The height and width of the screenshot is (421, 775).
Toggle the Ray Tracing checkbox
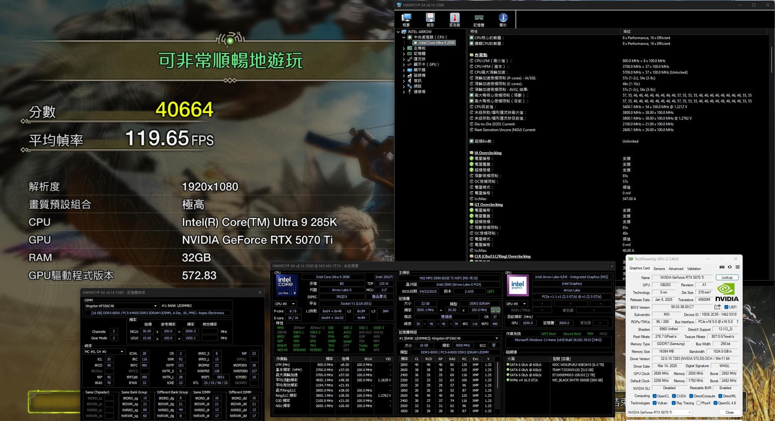click(673, 403)
